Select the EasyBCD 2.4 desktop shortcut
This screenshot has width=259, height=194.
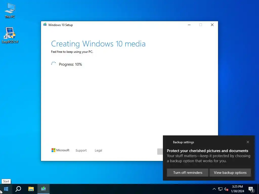[x=10, y=35]
